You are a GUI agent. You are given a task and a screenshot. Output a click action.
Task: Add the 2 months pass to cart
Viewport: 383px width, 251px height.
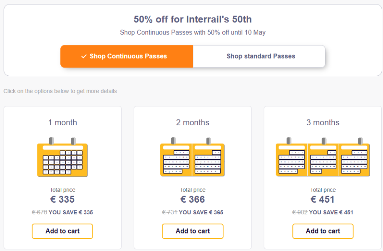(x=192, y=231)
